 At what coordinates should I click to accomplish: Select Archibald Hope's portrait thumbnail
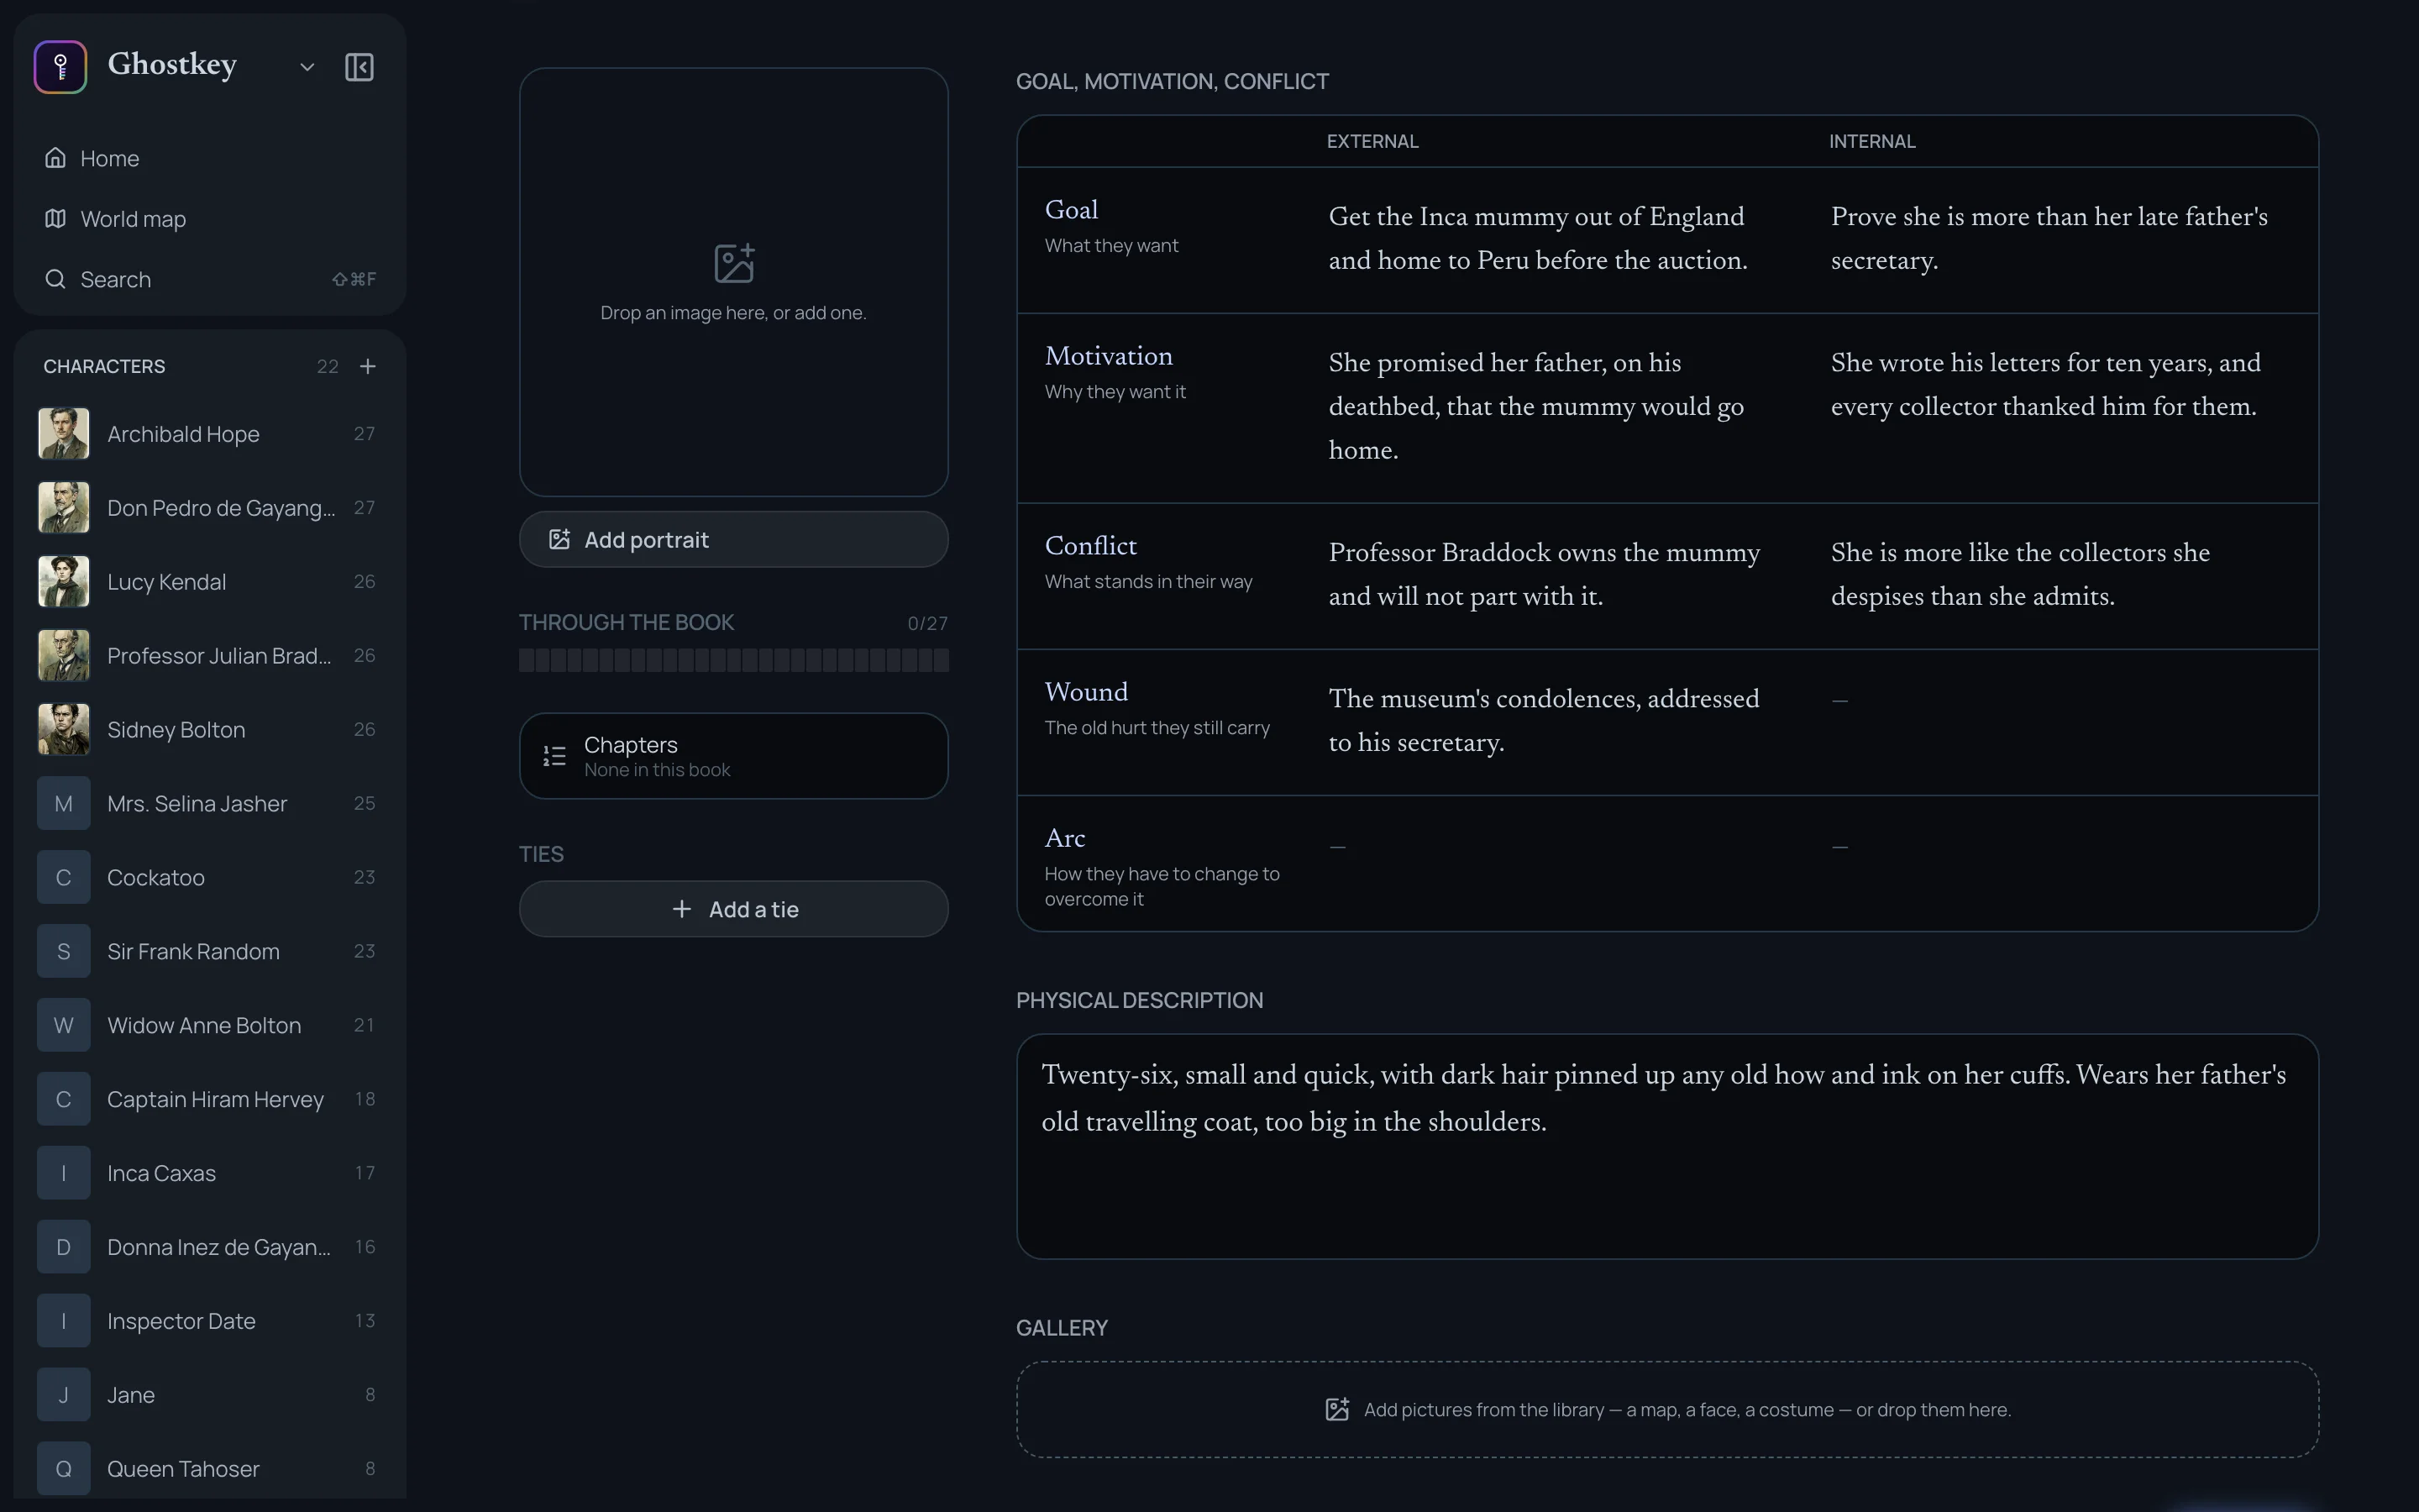[63, 433]
